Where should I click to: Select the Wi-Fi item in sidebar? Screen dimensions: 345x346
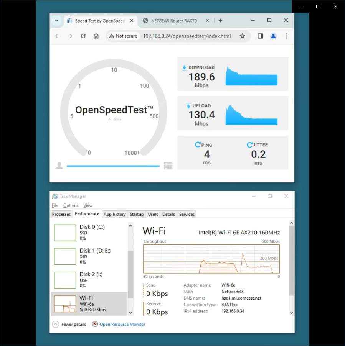pos(89,303)
